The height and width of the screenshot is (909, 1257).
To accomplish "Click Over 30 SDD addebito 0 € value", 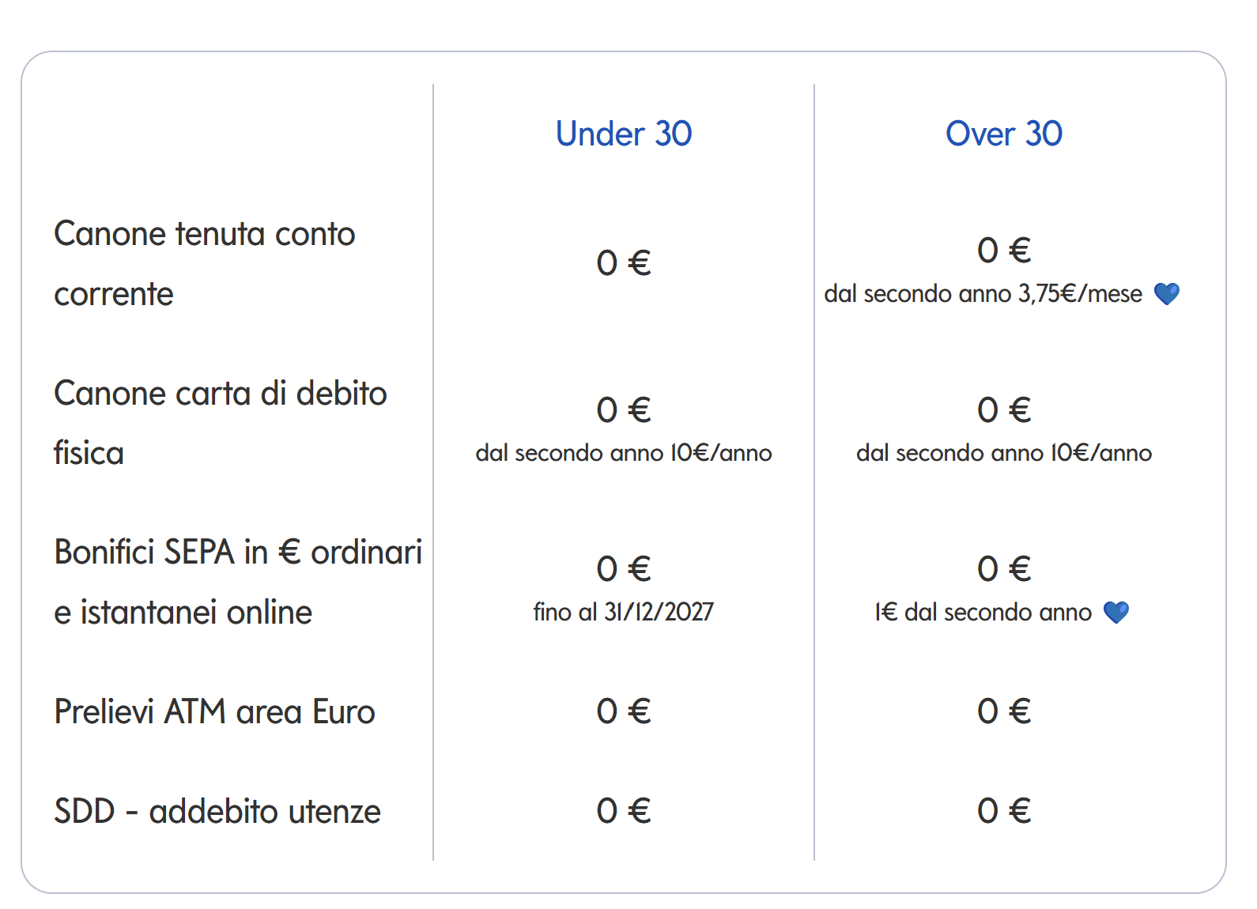I will click(1004, 811).
